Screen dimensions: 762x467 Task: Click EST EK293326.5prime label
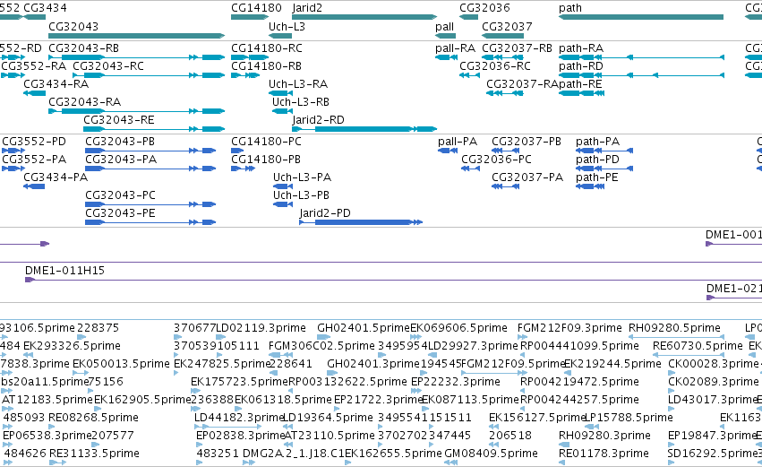[72, 346]
